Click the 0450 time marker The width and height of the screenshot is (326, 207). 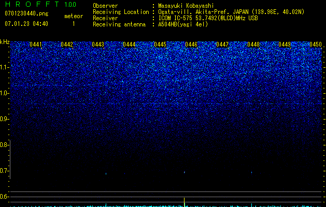(316, 45)
